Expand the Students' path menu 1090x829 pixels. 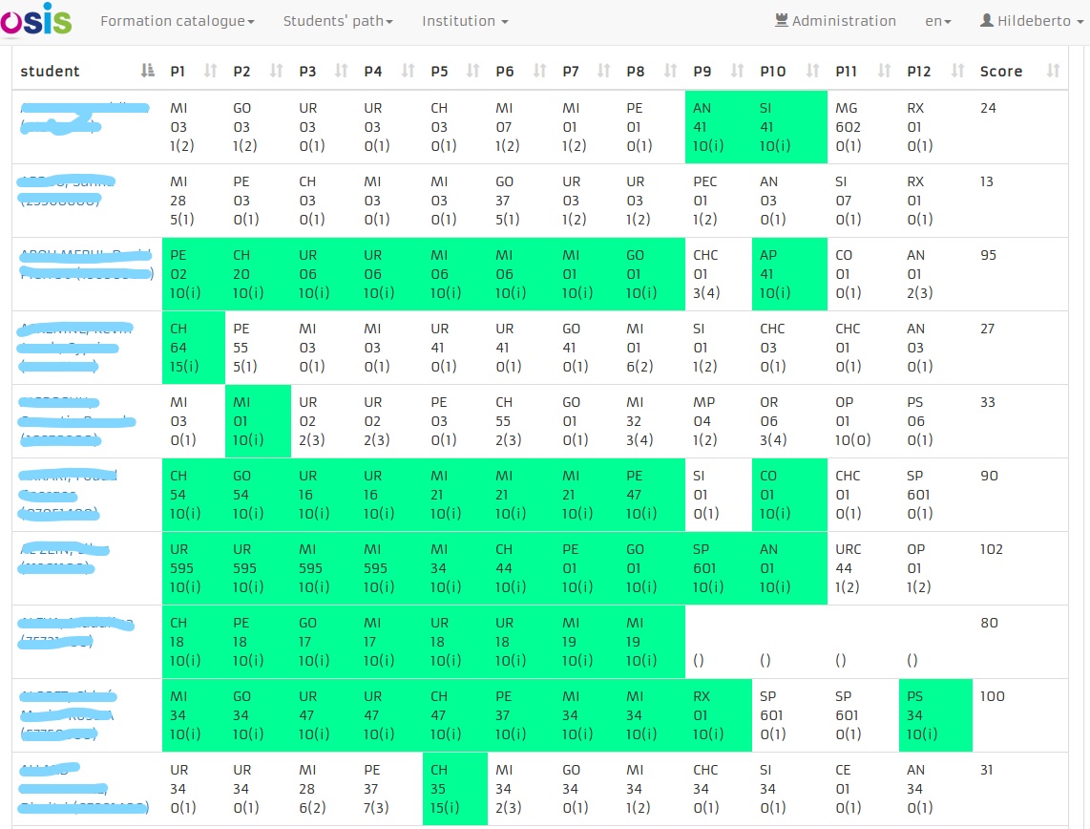tap(338, 21)
